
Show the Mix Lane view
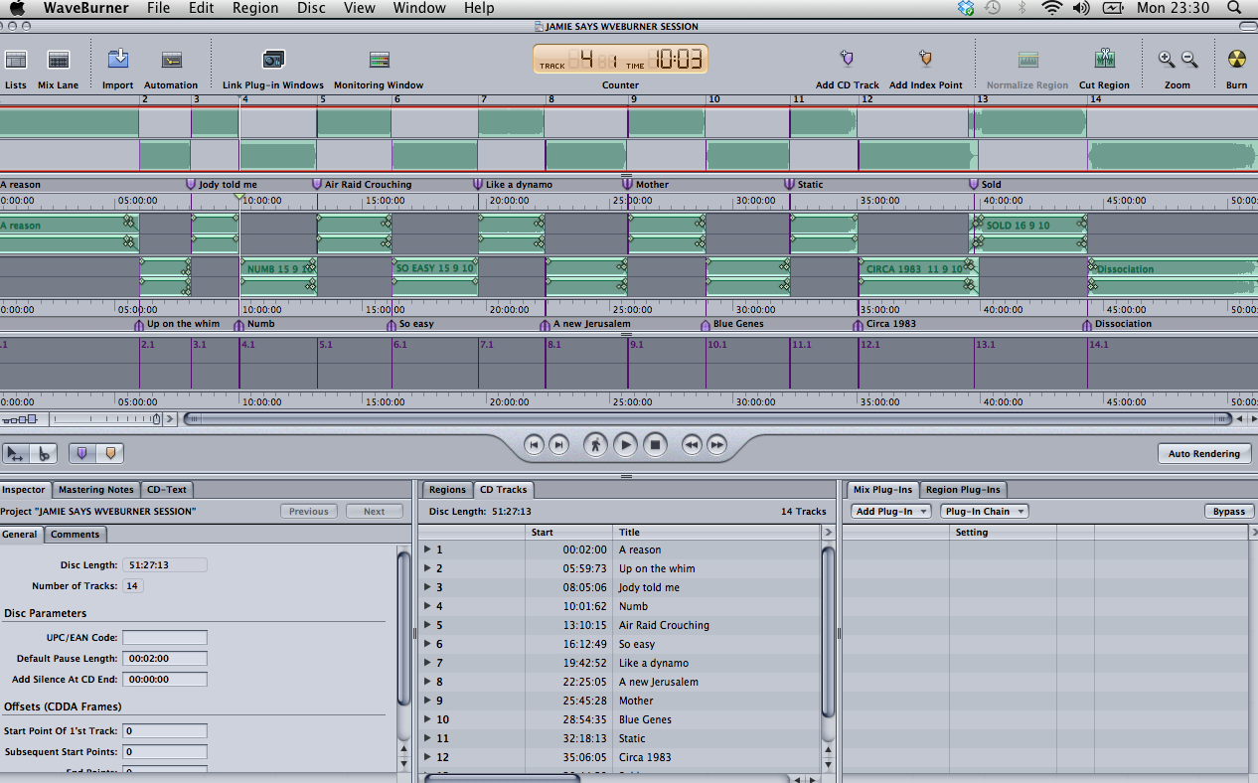coord(58,61)
